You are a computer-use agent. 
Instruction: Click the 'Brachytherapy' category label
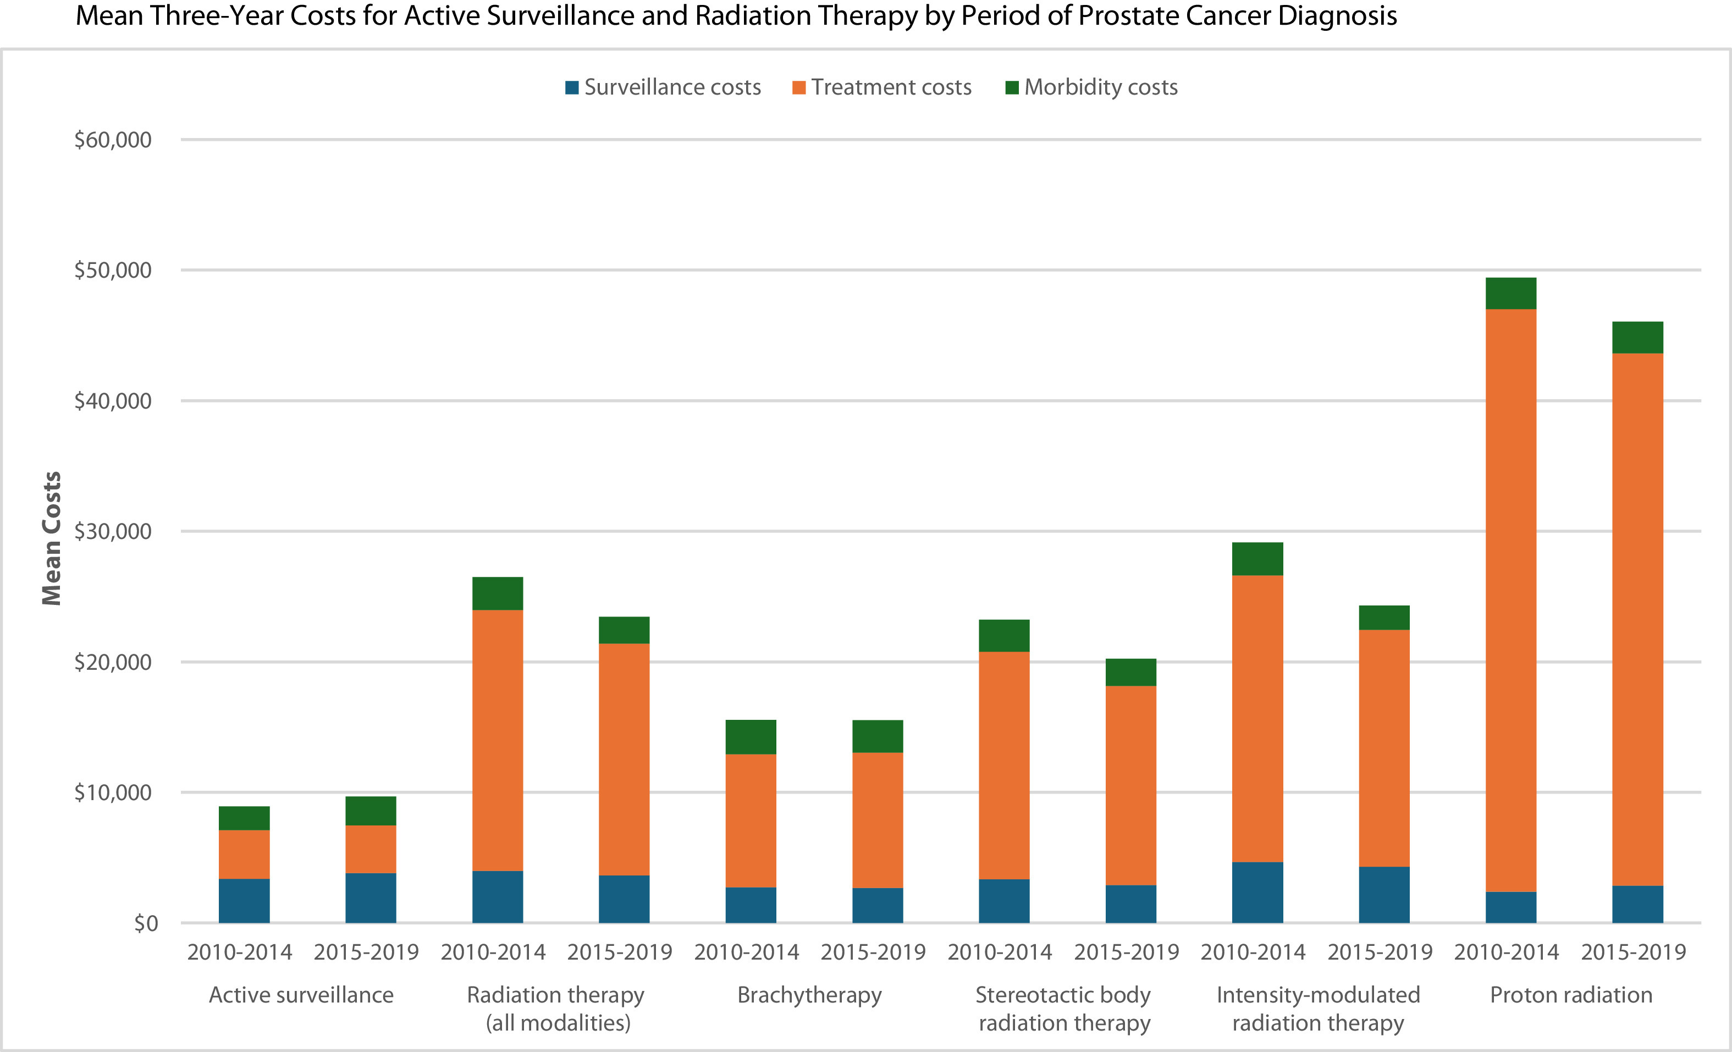(809, 995)
